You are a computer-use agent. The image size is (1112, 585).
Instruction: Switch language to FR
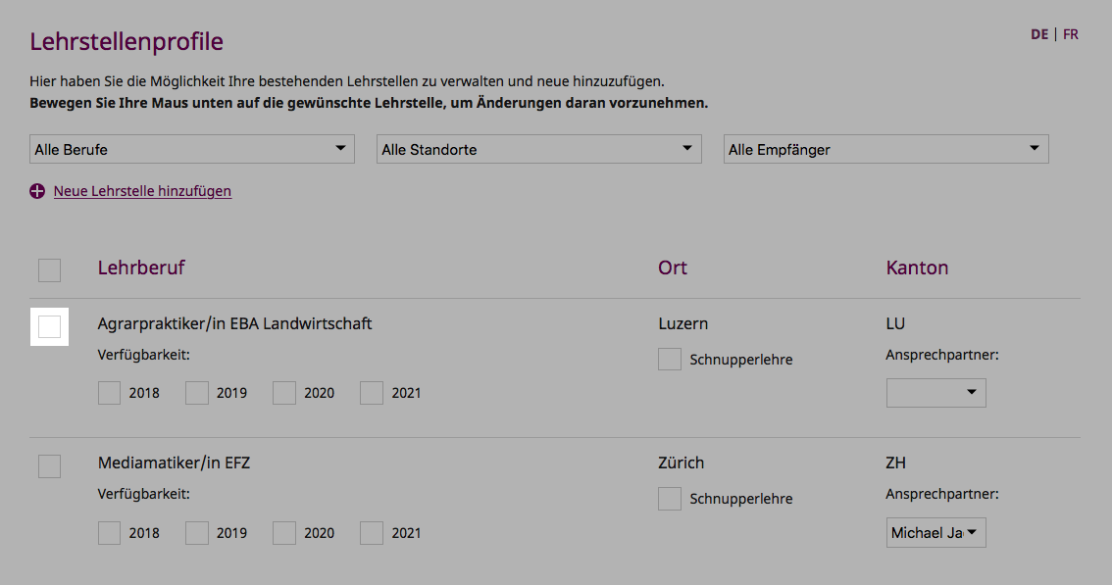1071,34
